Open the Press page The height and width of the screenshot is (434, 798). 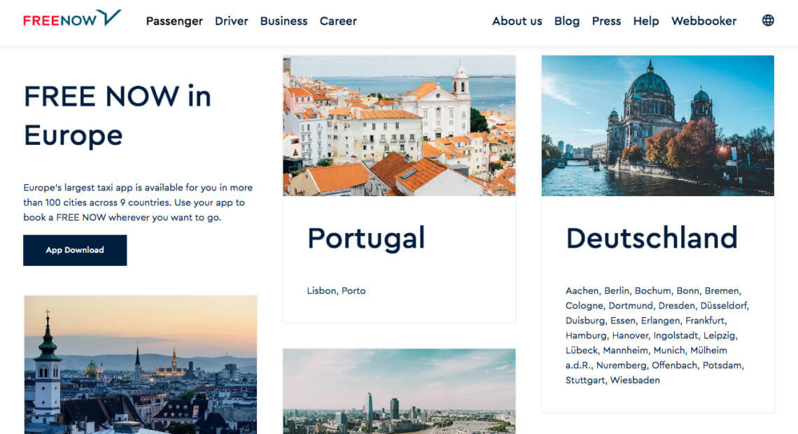[x=606, y=21]
